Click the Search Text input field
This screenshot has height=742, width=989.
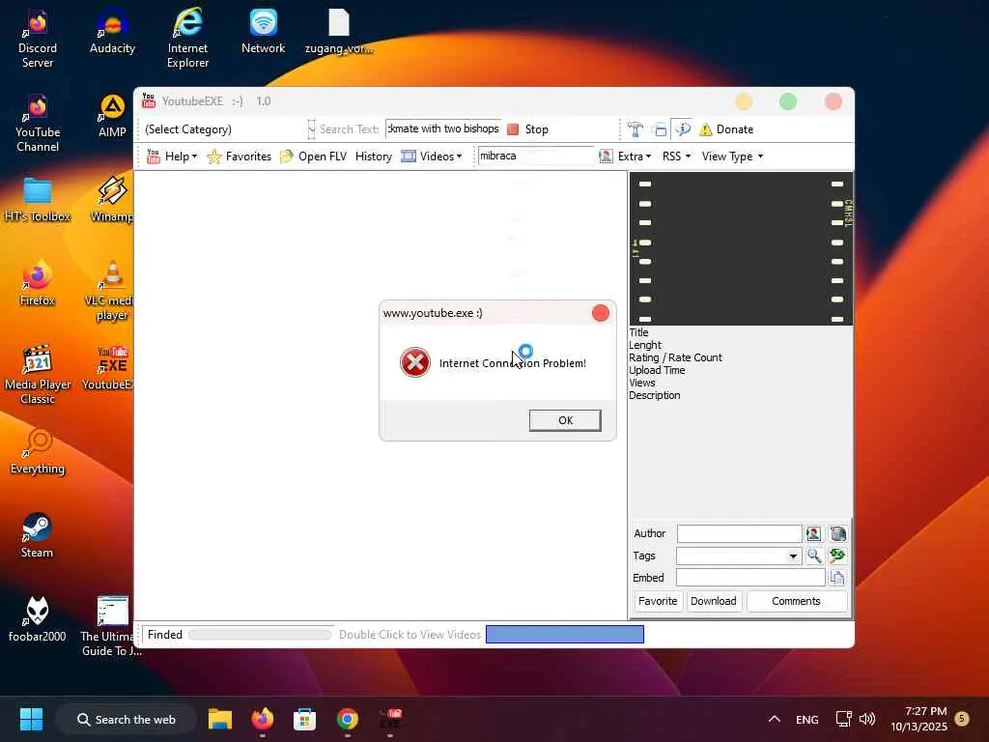(x=442, y=128)
